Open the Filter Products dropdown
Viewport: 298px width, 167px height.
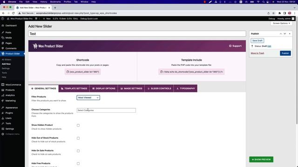coord(88,97)
